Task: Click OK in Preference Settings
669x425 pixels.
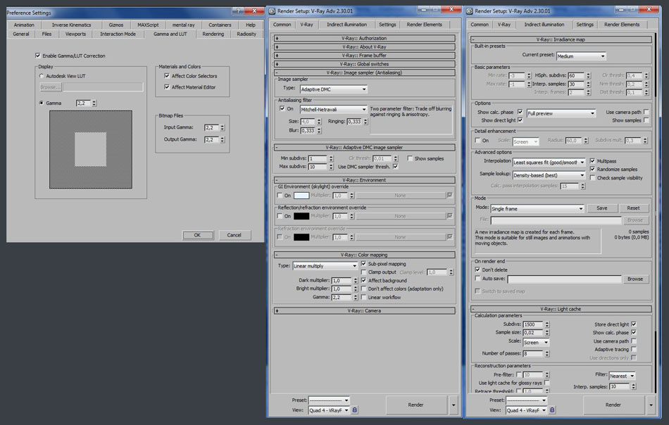Action: (197, 235)
